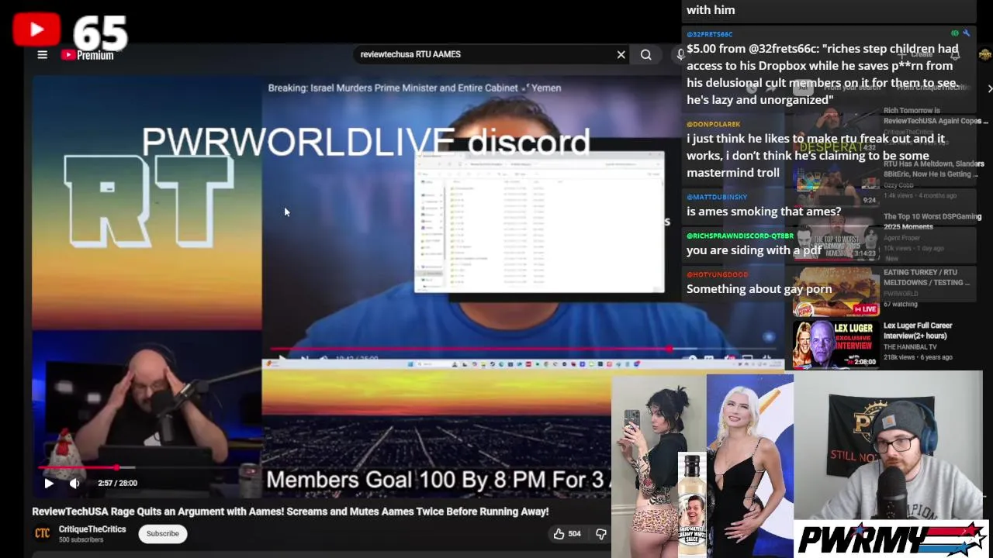Open Lex Luger Full Career Interview thumbnail
This screenshot has width=993, height=558.
[x=836, y=345]
